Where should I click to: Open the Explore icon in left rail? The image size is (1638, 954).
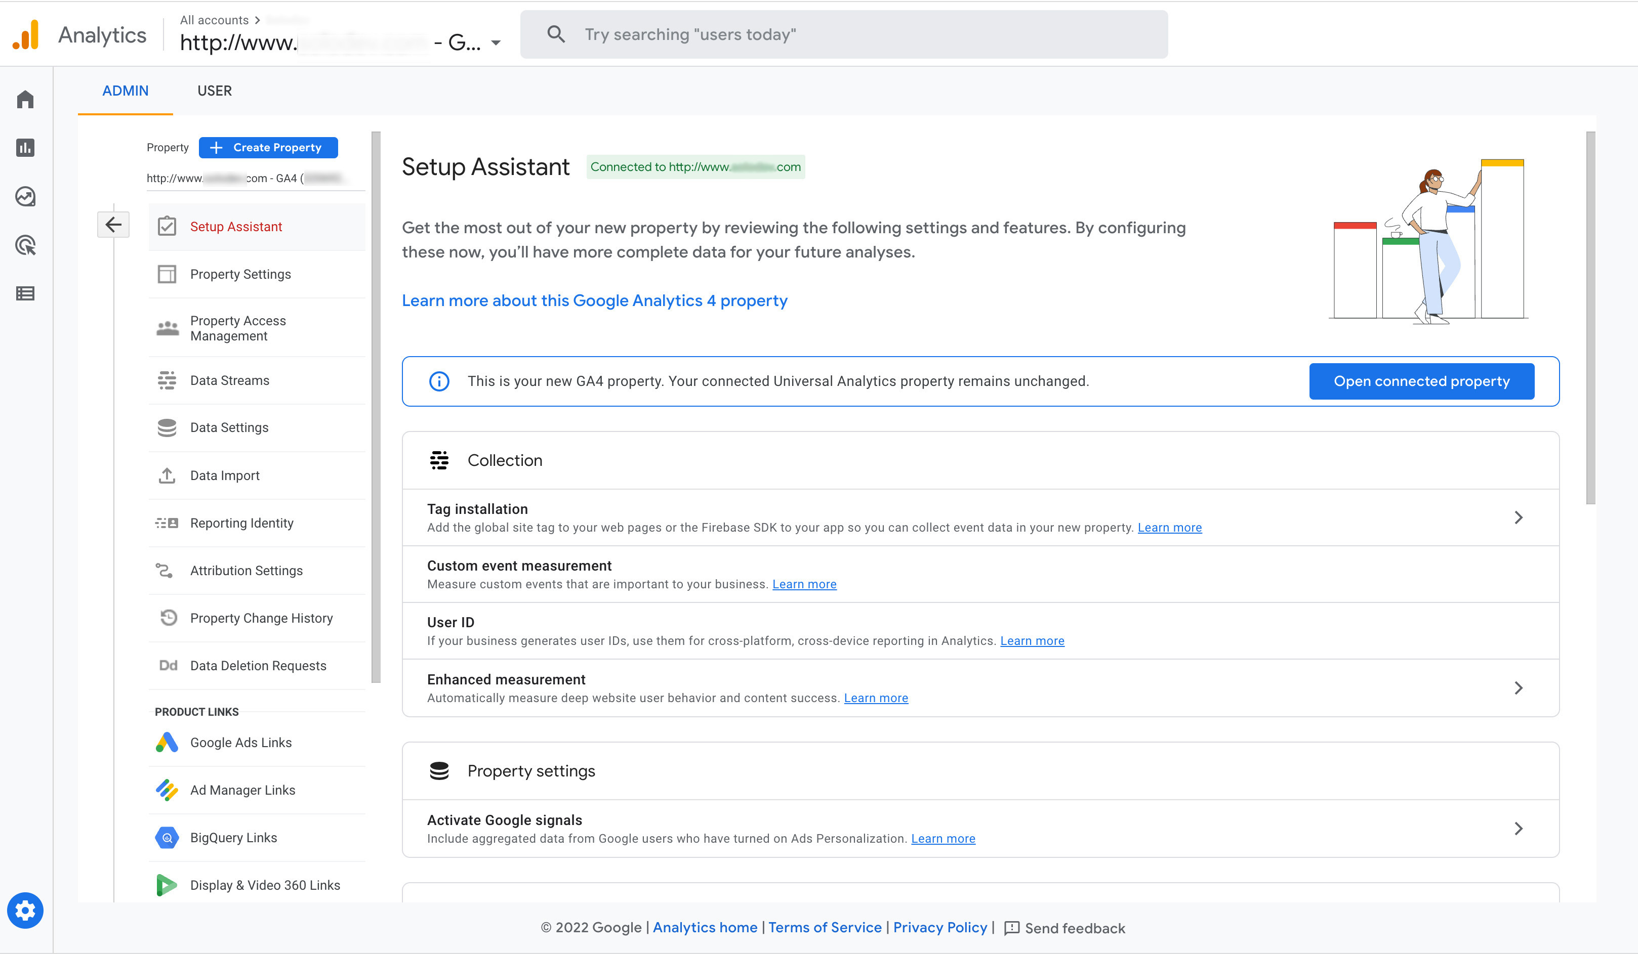tap(25, 196)
